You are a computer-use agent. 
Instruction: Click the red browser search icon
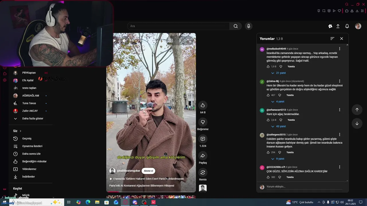tap(347, 4)
